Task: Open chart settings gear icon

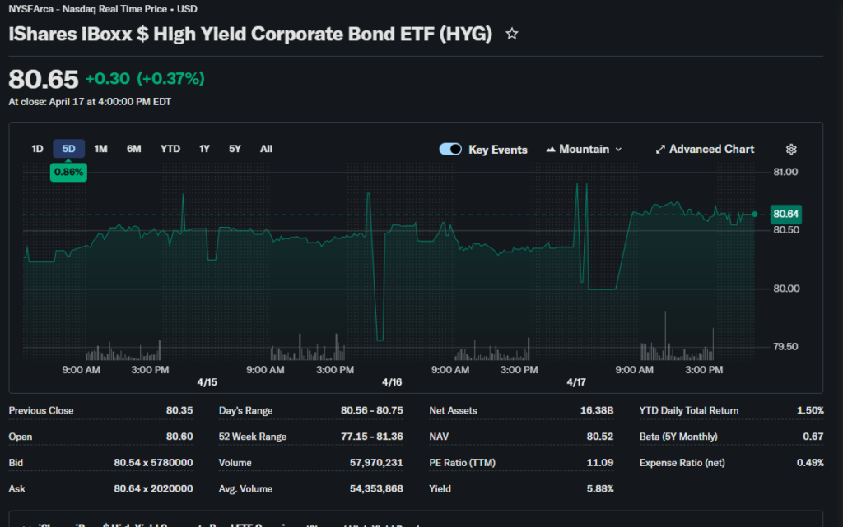Action: pos(791,149)
